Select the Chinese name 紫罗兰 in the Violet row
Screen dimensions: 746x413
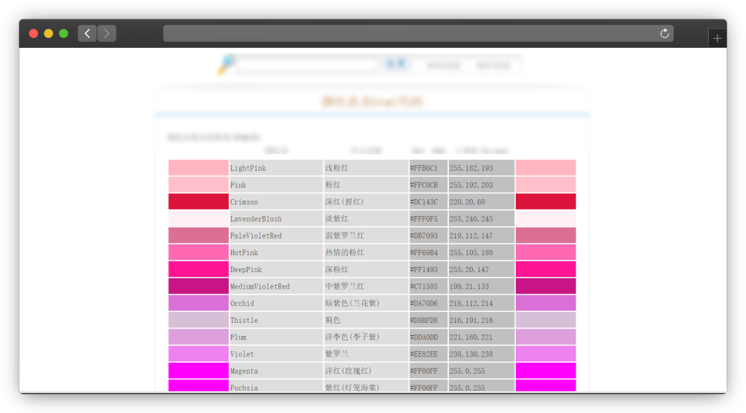point(366,354)
